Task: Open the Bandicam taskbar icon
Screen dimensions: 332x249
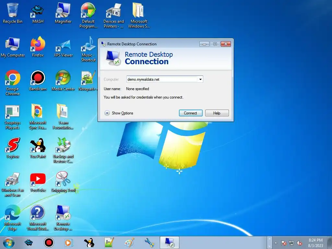Action: coord(49,243)
